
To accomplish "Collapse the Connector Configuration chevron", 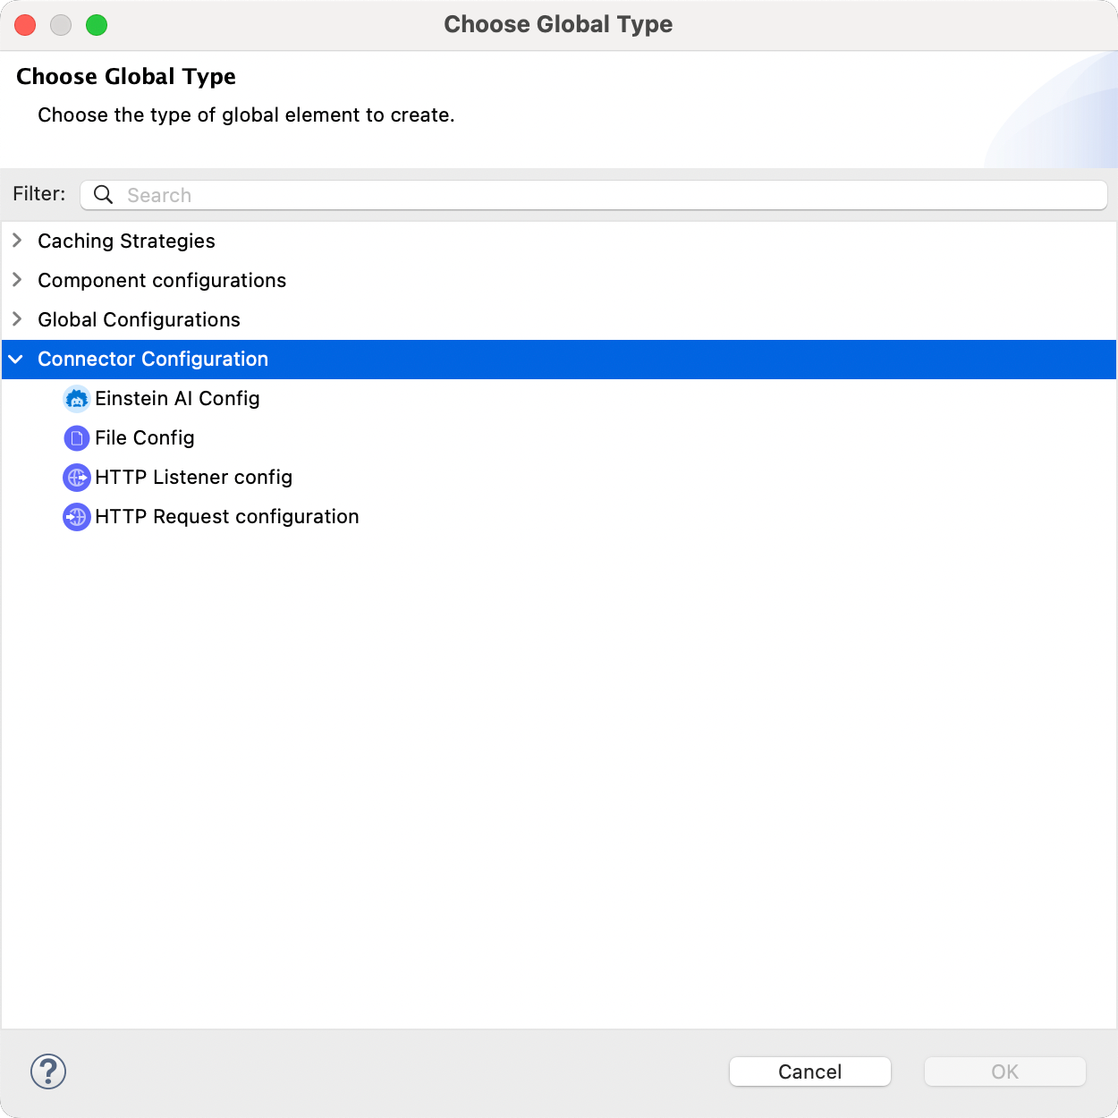I will [x=16, y=360].
